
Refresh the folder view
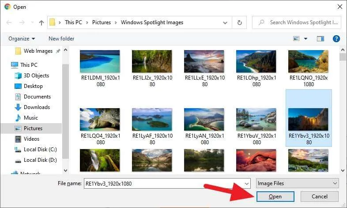click(x=239, y=22)
